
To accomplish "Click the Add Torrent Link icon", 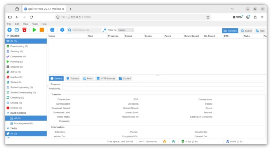I will pos(17,30).
